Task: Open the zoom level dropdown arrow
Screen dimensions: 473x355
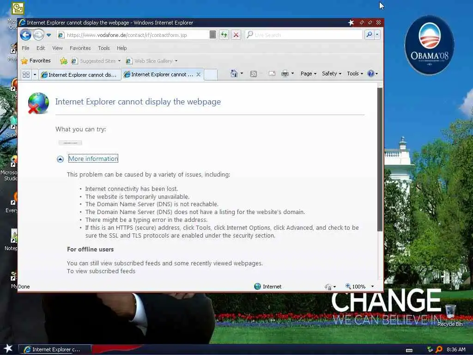Action: point(373,287)
